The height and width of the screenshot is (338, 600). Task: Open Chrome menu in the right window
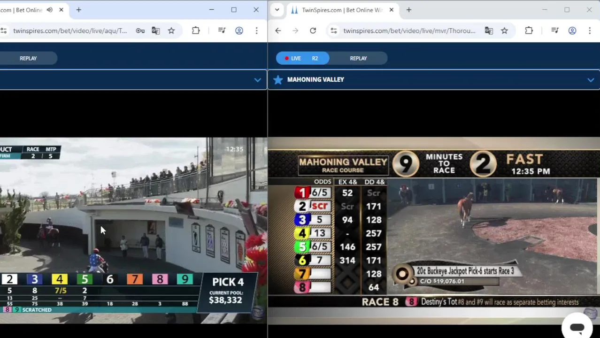coord(590,31)
